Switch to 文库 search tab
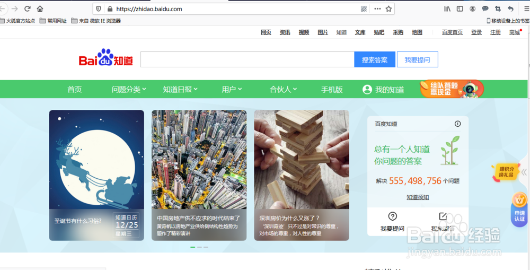 360,32
